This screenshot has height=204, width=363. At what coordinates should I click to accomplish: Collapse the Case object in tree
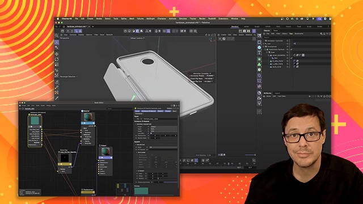click(267, 52)
